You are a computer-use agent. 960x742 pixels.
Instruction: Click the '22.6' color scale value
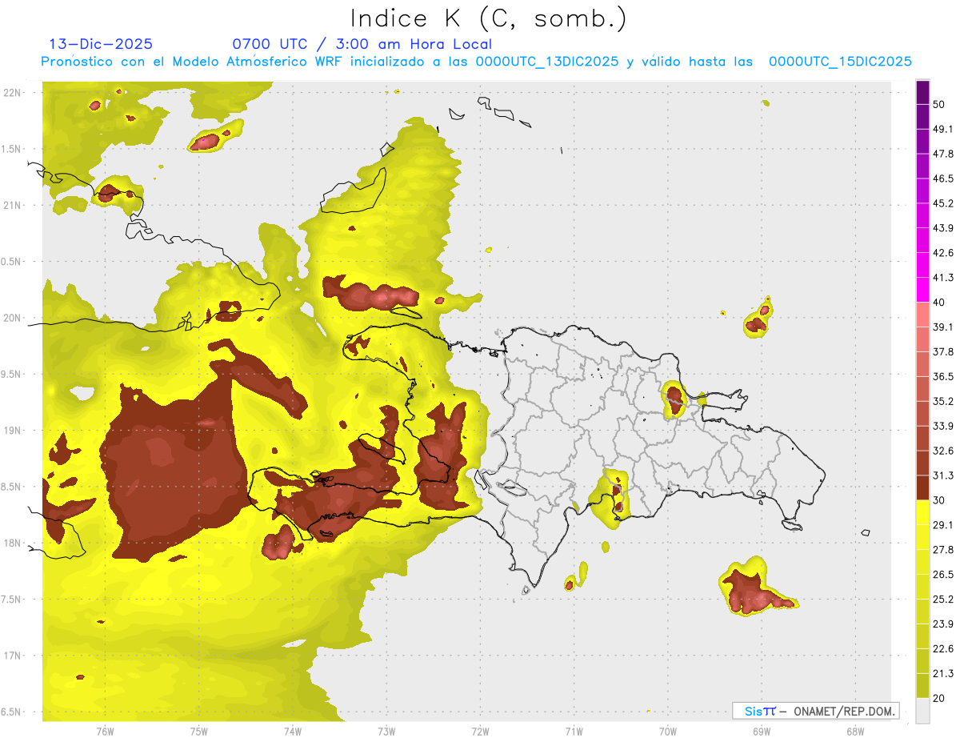(943, 649)
